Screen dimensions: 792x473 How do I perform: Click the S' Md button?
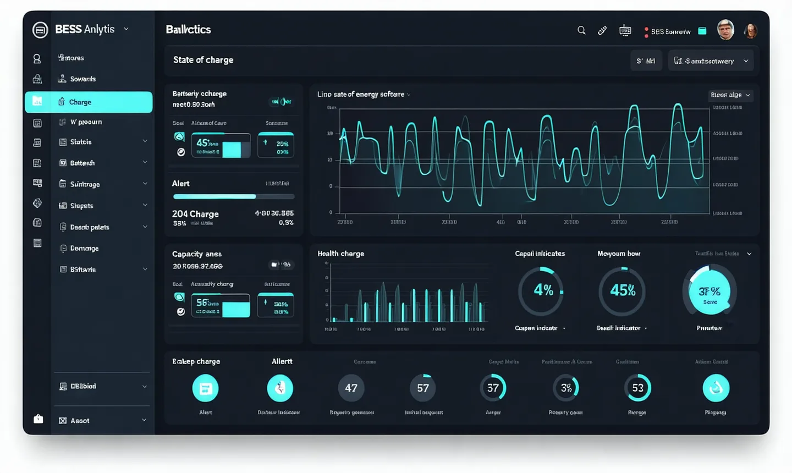pos(646,61)
